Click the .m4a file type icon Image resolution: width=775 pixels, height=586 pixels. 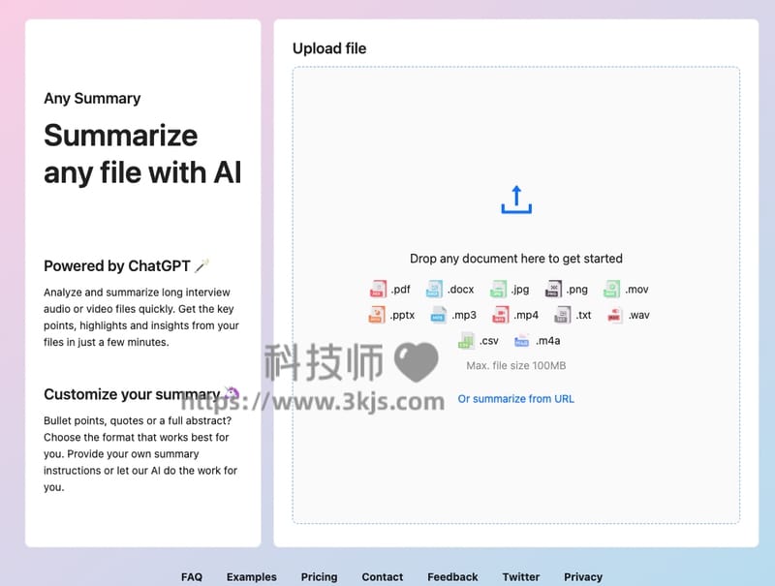coord(522,340)
